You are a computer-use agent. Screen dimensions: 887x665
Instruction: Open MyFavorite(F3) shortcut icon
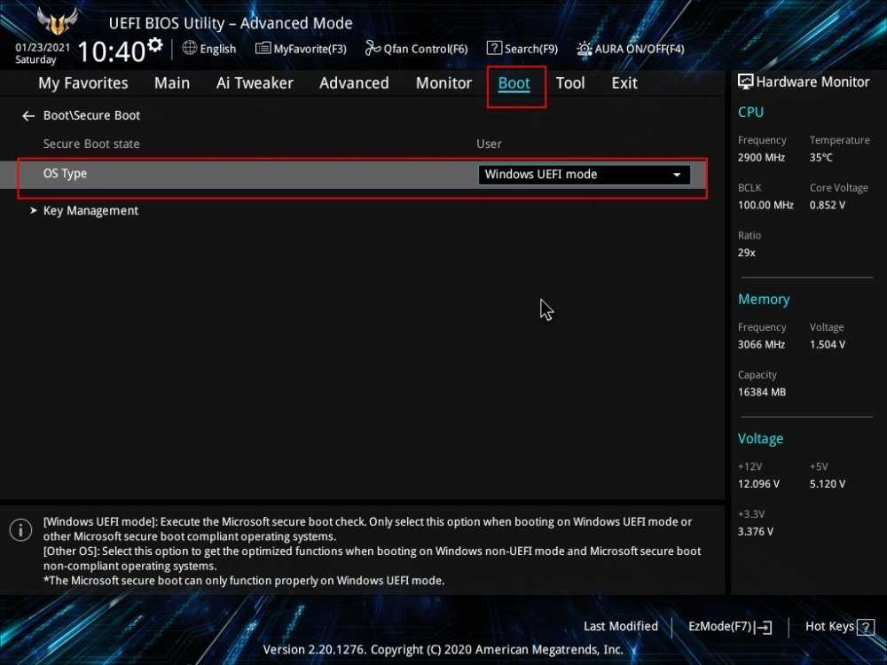[x=263, y=48]
